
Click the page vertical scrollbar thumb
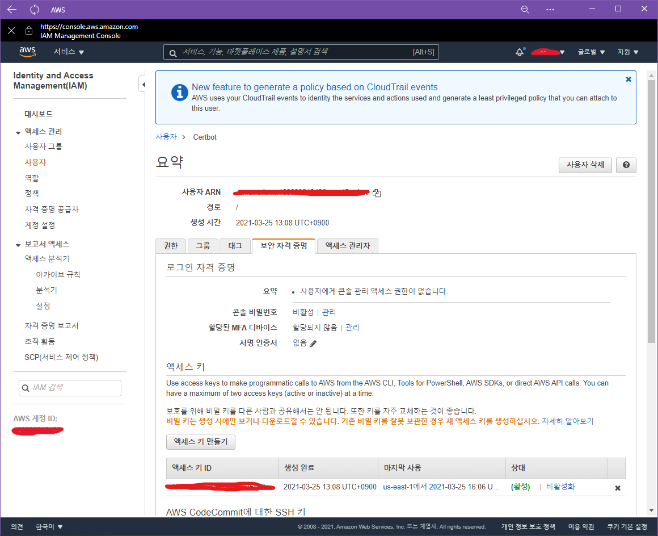pos(651,211)
